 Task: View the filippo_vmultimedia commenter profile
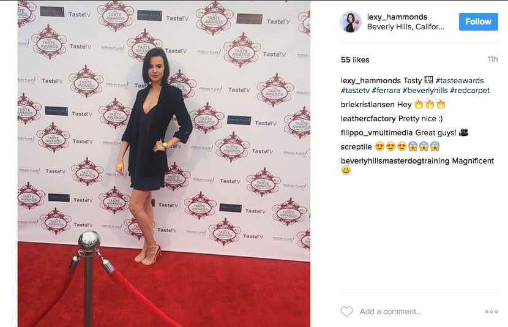376,133
